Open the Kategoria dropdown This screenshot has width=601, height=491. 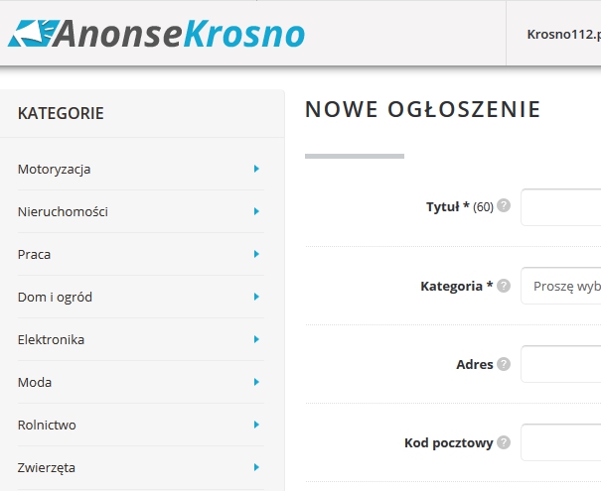pos(561,286)
